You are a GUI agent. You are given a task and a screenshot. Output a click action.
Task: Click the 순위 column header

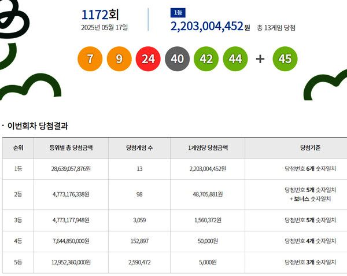(x=18, y=148)
